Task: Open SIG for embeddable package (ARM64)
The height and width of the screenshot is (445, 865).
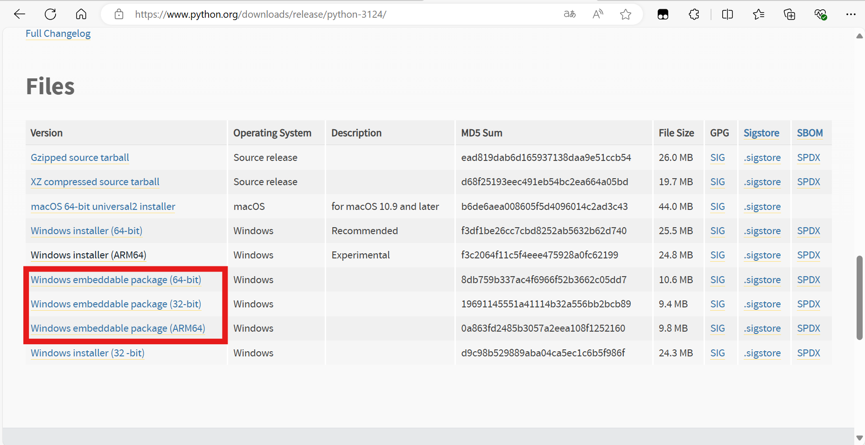Action: 718,328
